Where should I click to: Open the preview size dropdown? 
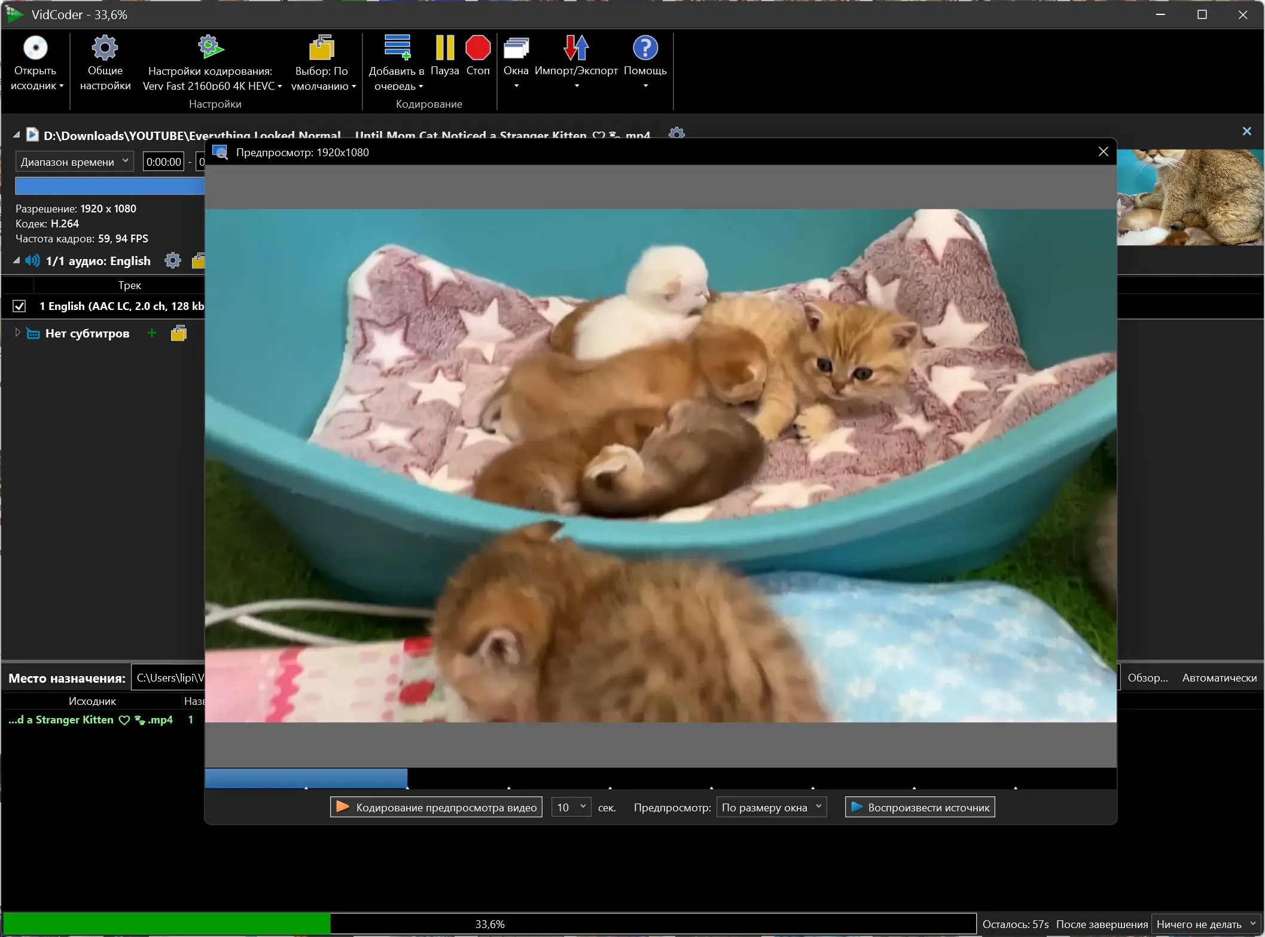(x=771, y=807)
